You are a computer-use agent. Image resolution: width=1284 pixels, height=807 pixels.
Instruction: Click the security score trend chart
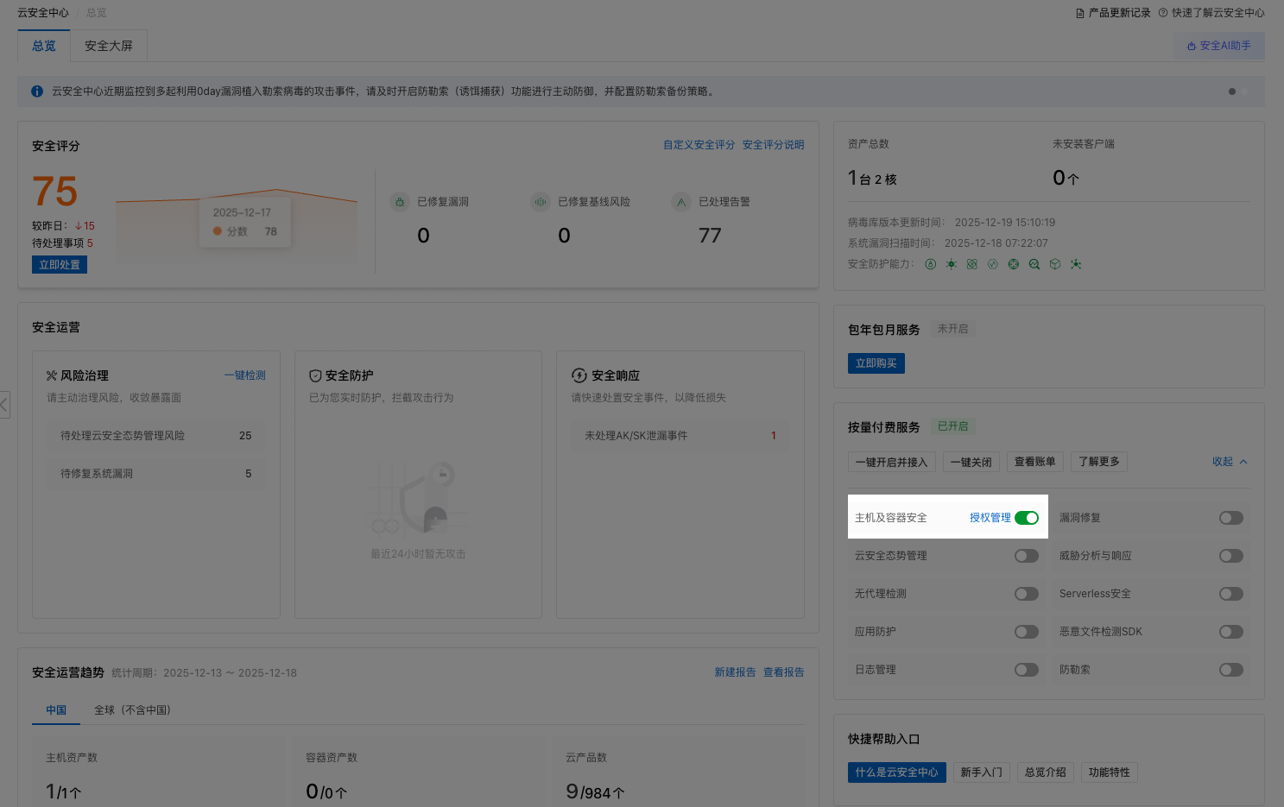(237, 226)
